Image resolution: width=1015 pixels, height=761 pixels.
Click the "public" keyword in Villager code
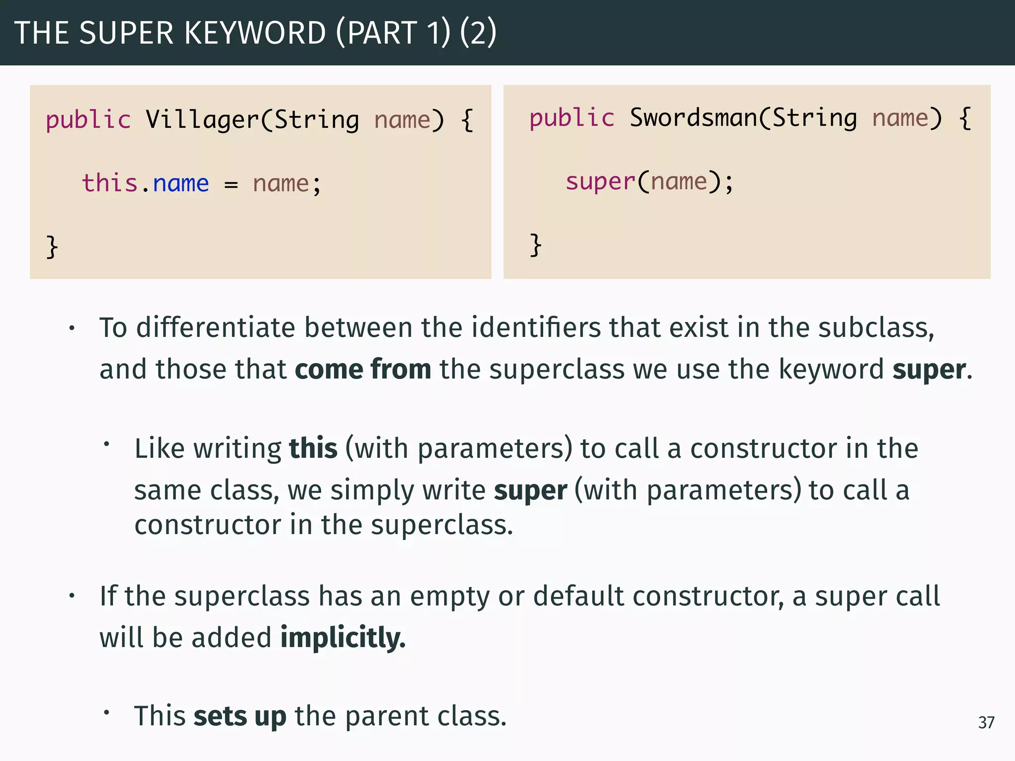pyautogui.click(x=88, y=120)
